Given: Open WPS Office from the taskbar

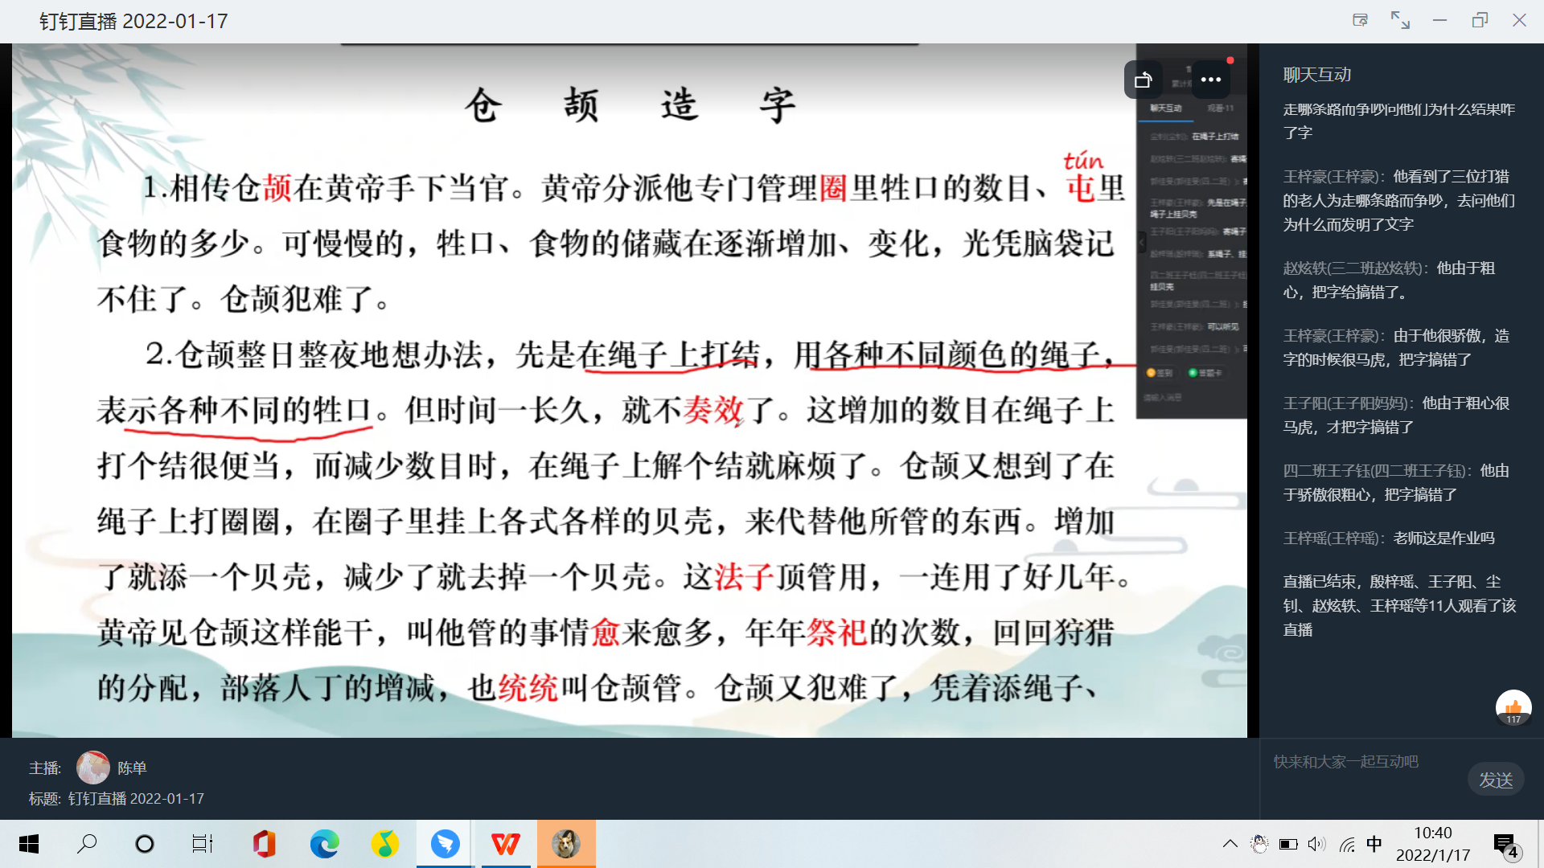Looking at the screenshot, I should pos(506,844).
